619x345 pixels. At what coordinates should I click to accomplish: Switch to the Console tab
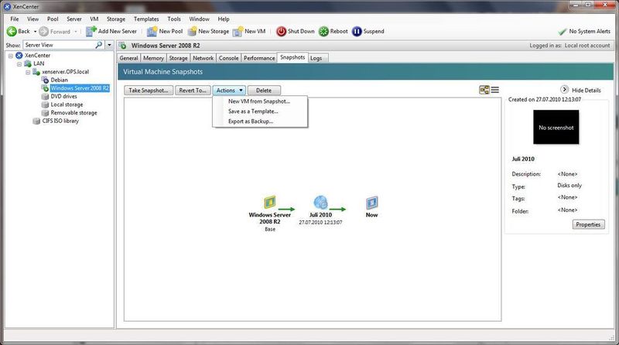pyautogui.click(x=228, y=58)
